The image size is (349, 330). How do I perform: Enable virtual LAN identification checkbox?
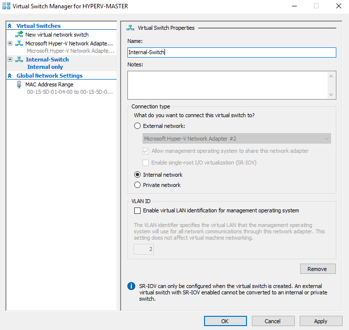pos(137,211)
